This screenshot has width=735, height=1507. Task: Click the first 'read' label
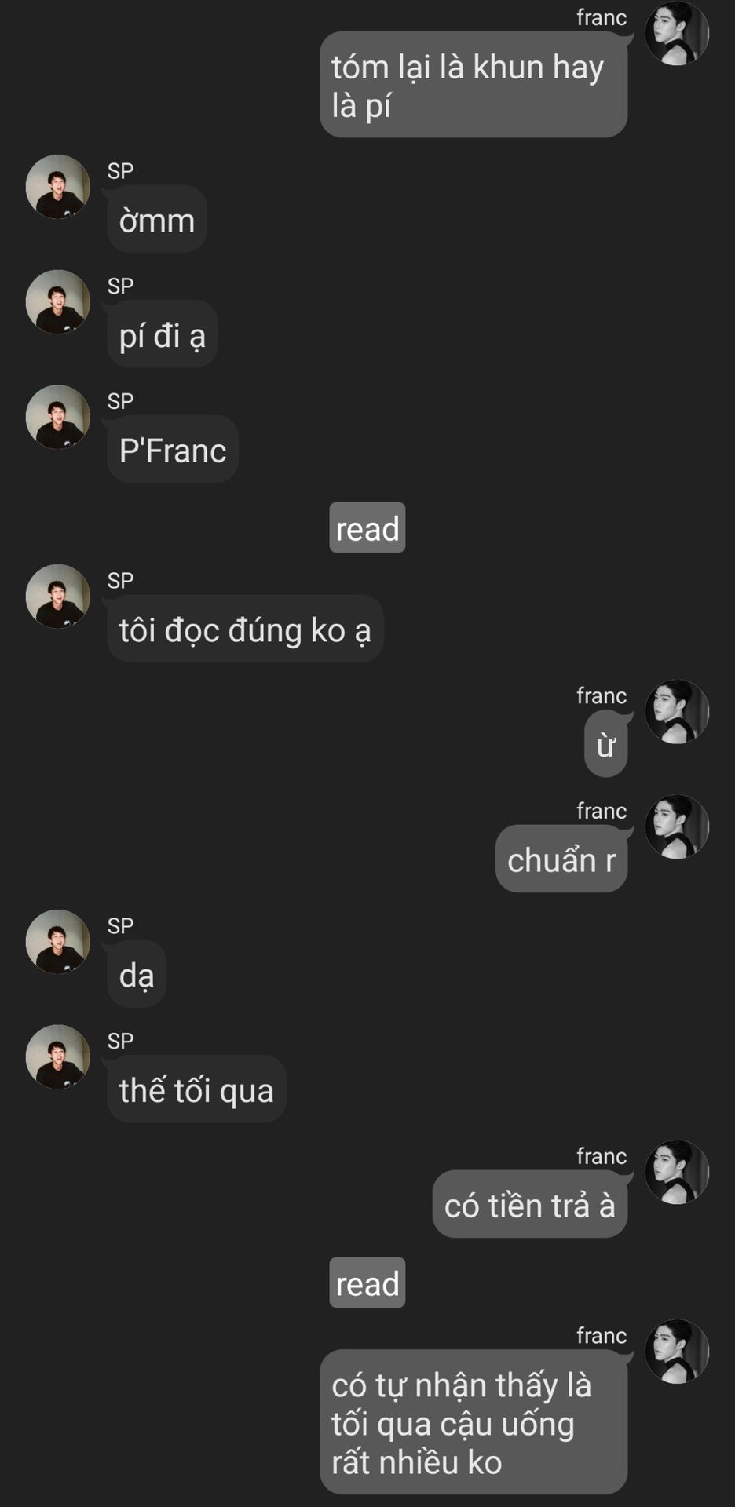tap(367, 527)
